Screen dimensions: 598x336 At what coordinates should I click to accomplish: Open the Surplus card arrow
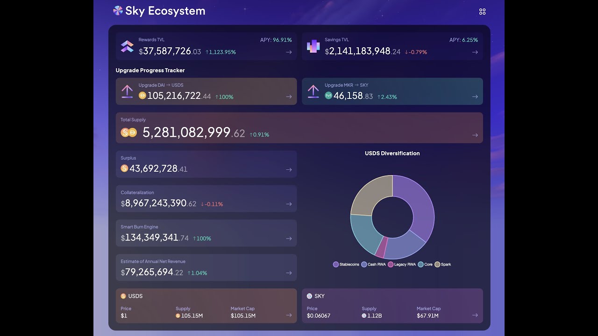[289, 170]
